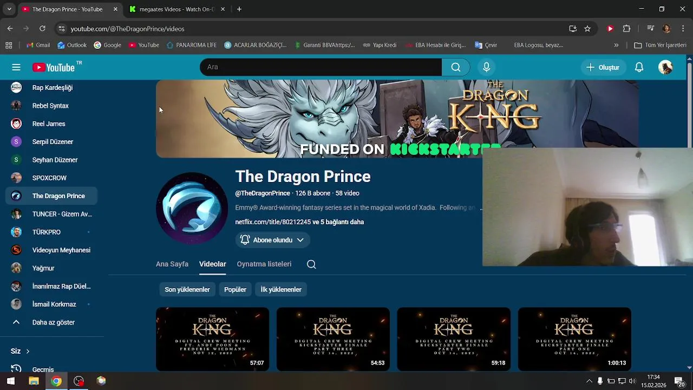The width and height of the screenshot is (693, 390).
Task: Open Chrome apps grid in bookmarks bar
Action: point(9,45)
